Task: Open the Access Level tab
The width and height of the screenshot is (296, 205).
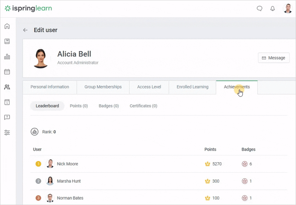Action: [149, 87]
